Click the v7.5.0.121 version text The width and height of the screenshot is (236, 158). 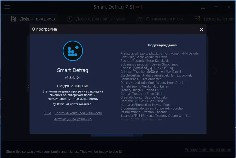pos(73,78)
